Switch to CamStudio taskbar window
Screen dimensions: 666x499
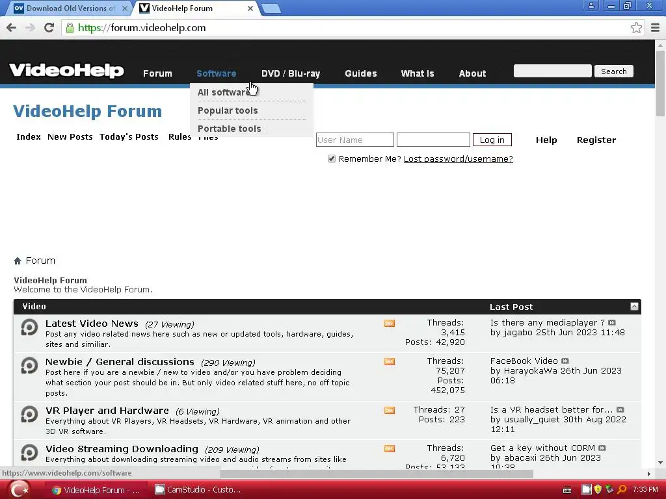coord(198,490)
